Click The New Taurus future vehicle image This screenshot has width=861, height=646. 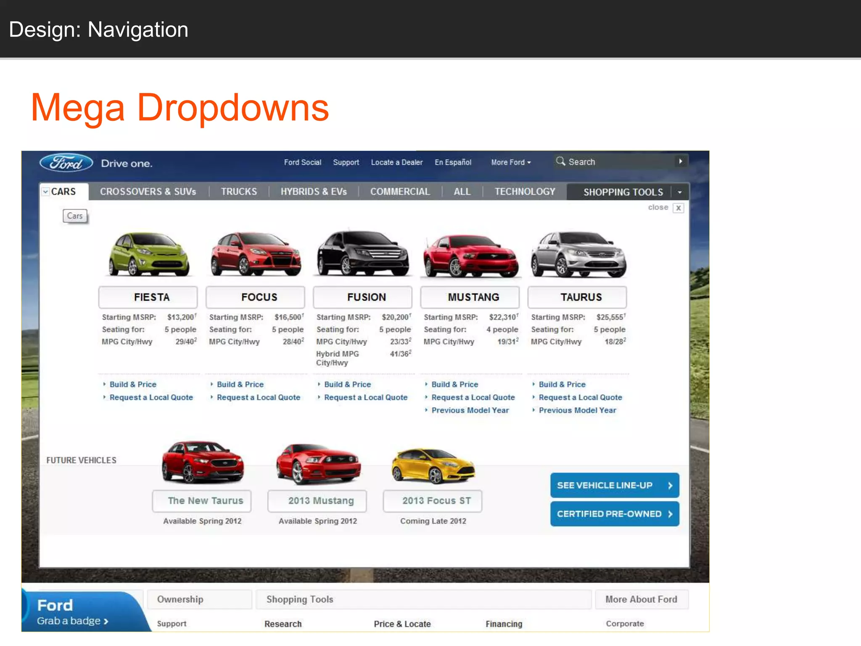click(x=203, y=462)
